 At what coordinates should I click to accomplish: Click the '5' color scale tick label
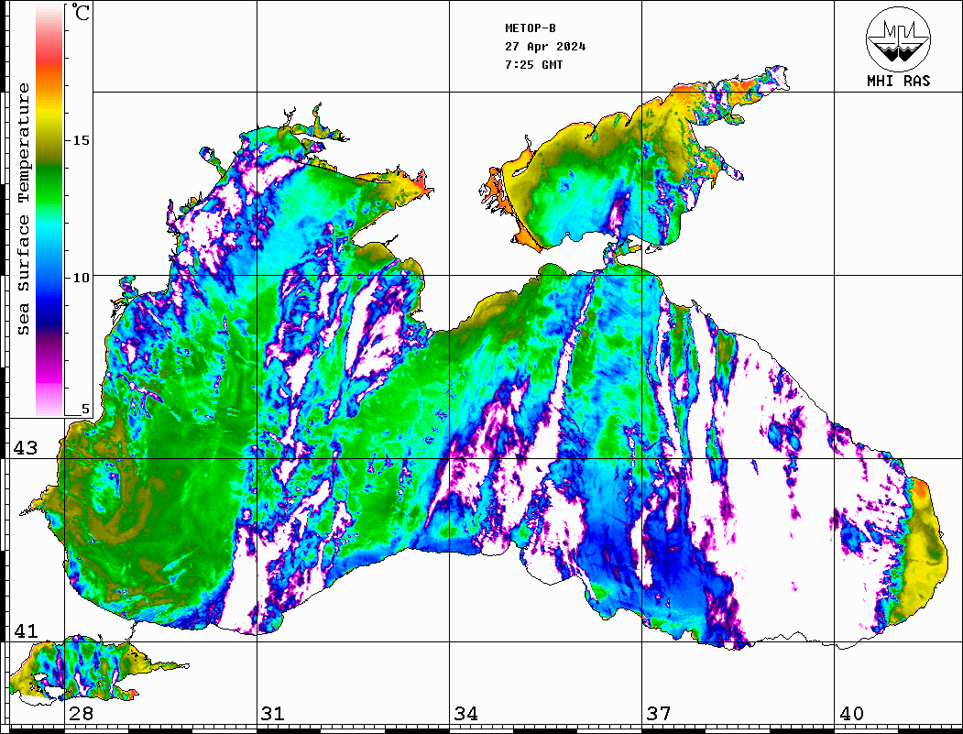[x=85, y=409]
